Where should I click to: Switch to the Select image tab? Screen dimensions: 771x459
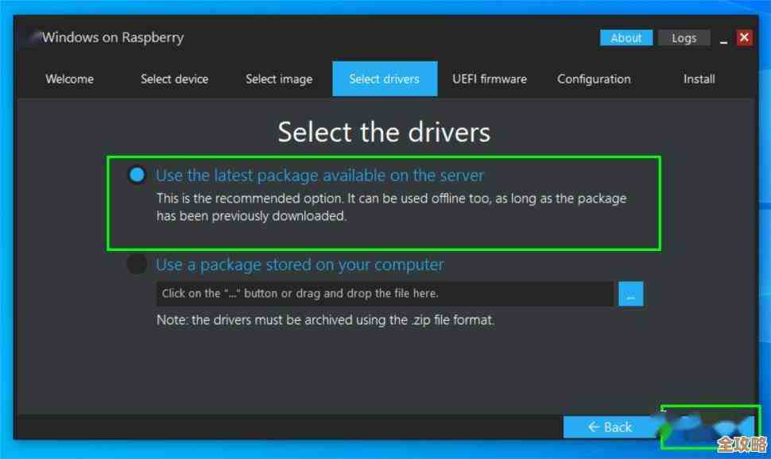pyautogui.click(x=278, y=79)
